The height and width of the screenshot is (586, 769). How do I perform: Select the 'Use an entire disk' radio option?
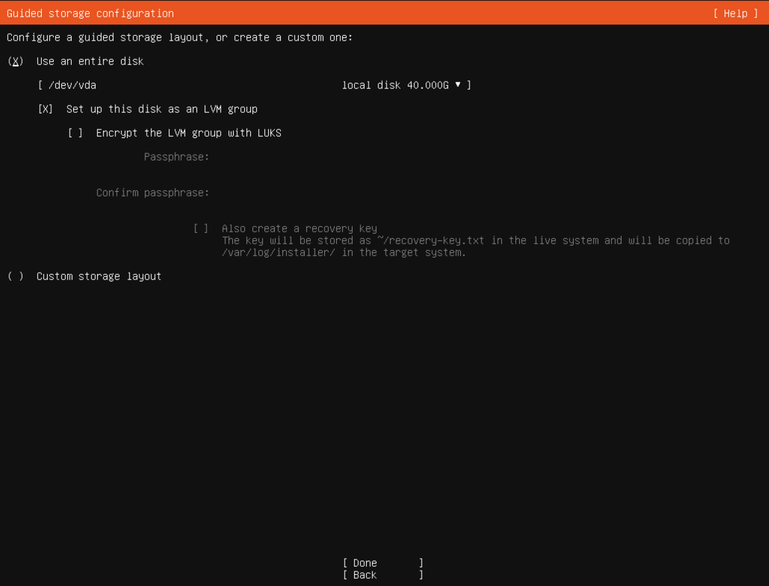pos(16,61)
